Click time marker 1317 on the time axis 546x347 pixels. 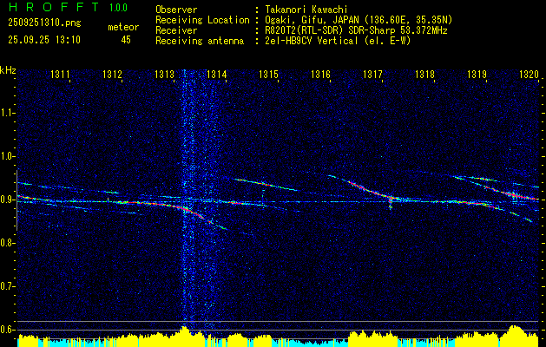(x=372, y=74)
